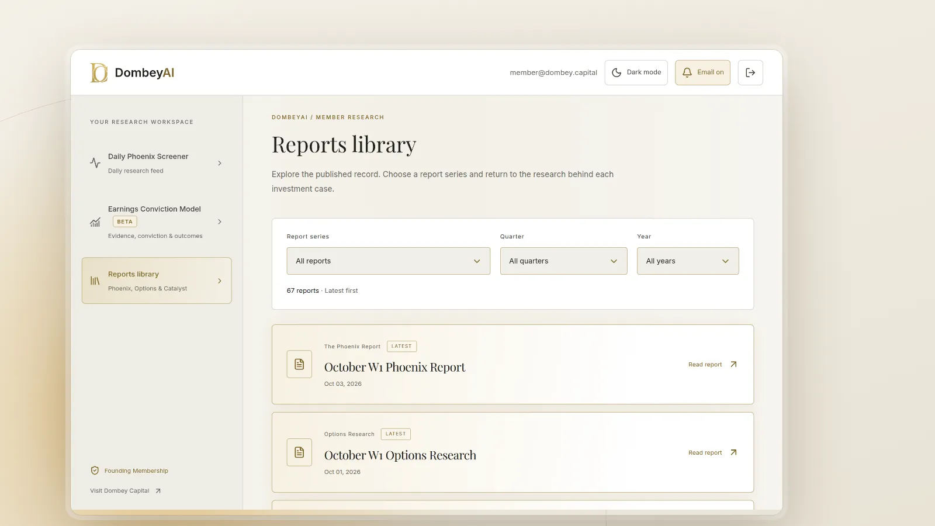Click the LATEST badge on Options Research
Viewport: 935px width, 526px height.
tap(396, 434)
